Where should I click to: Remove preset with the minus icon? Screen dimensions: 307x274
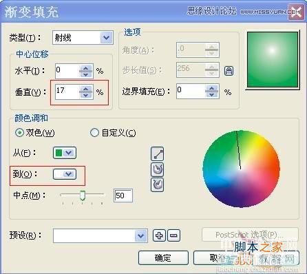pyautogui.click(x=173, y=235)
